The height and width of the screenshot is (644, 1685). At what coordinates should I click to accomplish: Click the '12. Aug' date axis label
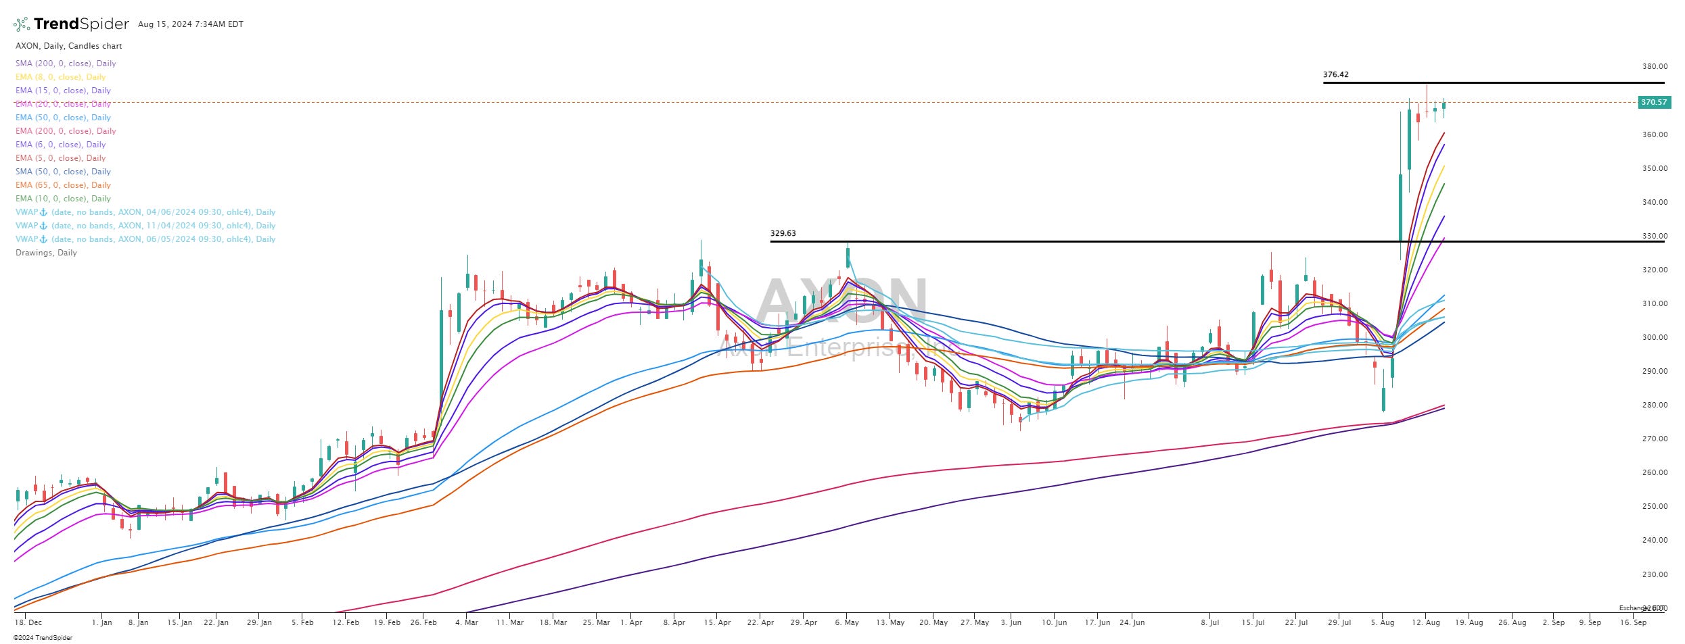(x=1426, y=622)
